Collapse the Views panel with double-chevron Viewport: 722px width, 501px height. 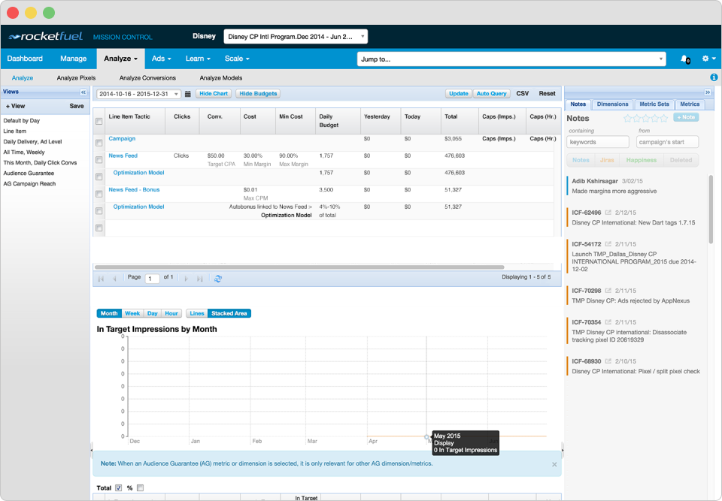point(83,92)
